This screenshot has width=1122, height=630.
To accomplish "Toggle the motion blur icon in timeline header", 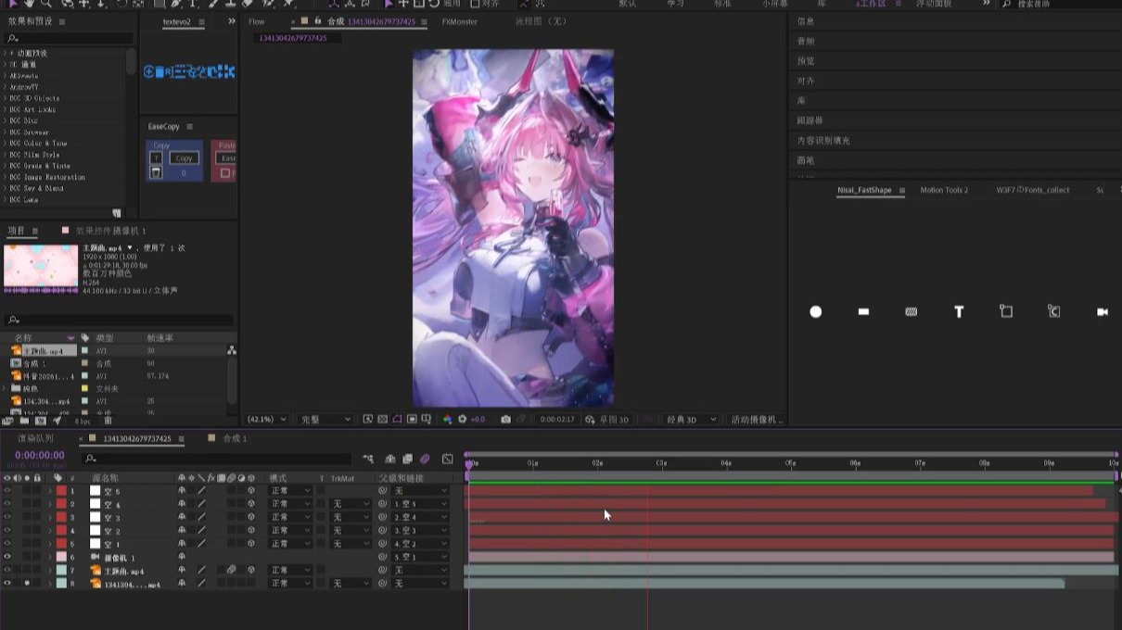I will click(426, 459).
